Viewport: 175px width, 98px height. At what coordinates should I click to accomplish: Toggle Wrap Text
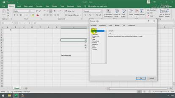pyautogui.click(x=70, y=11)
